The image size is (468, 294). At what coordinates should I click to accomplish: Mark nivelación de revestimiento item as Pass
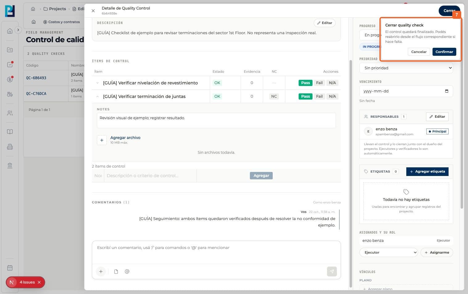pos(305,83)
